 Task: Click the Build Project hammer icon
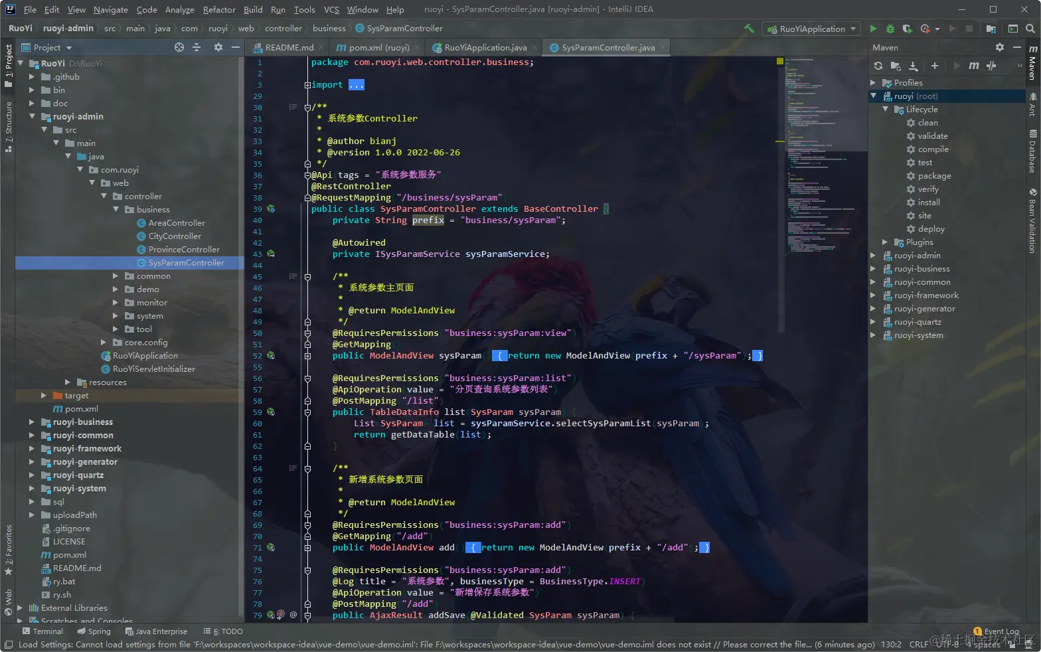click(x=749, y=29)
